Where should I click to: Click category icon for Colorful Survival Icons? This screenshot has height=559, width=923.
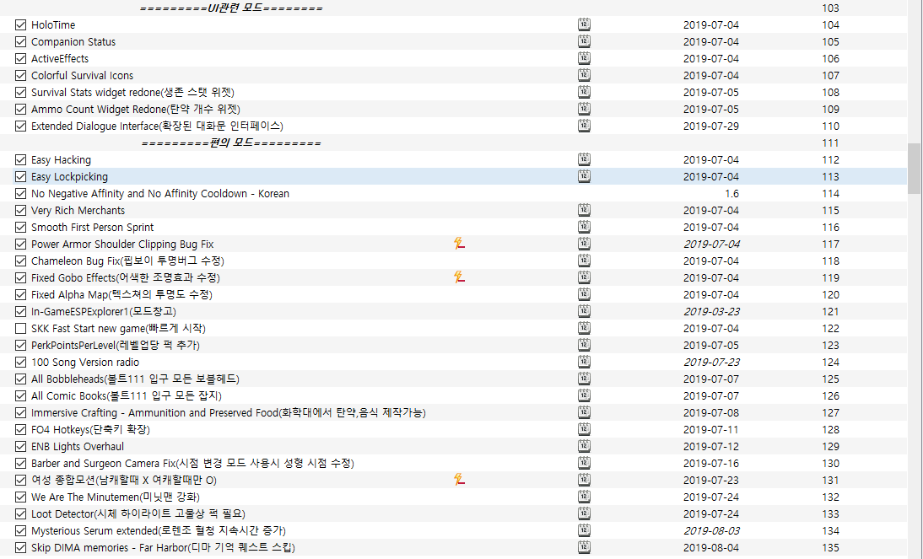point(583,75)
